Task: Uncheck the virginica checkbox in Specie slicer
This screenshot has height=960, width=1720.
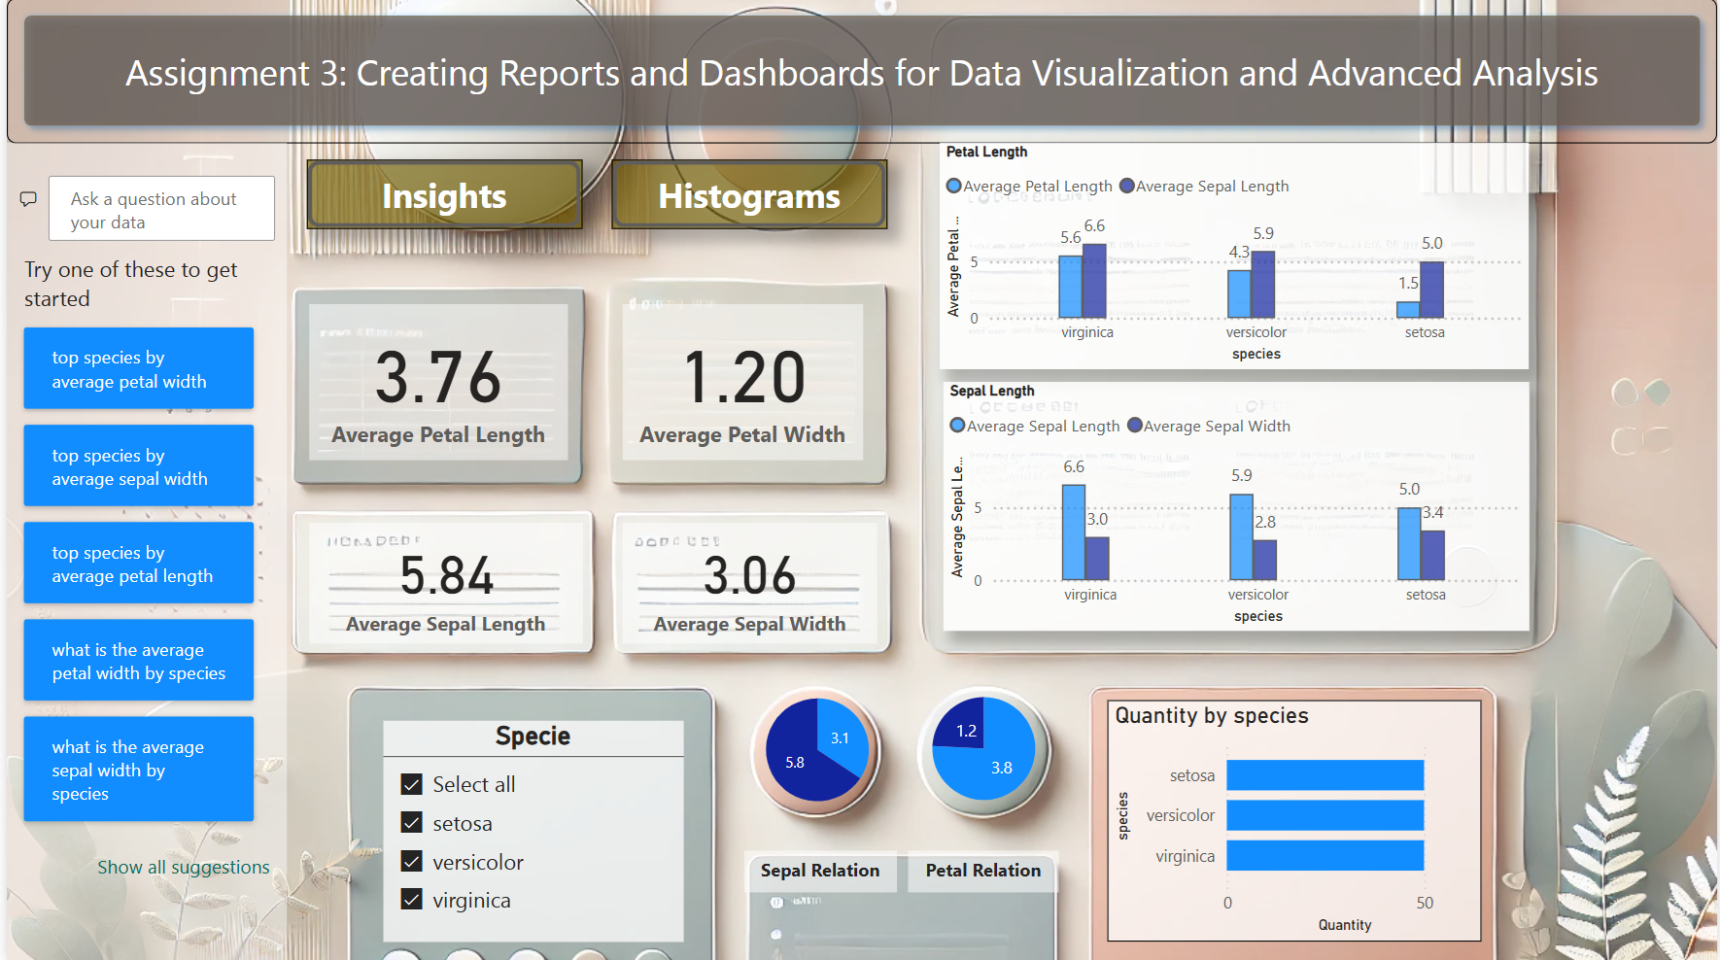Action: click(412, 900)
